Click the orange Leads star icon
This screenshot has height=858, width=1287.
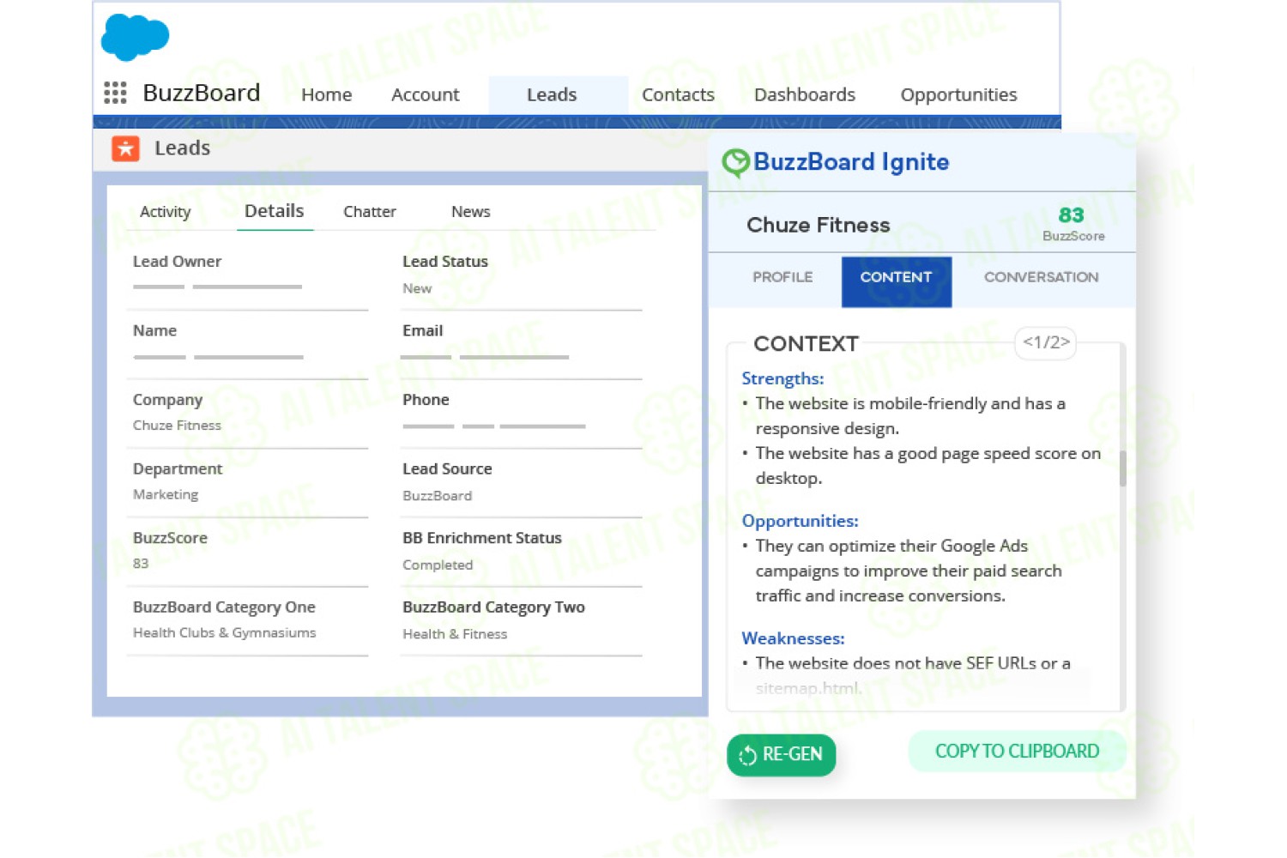125,148
